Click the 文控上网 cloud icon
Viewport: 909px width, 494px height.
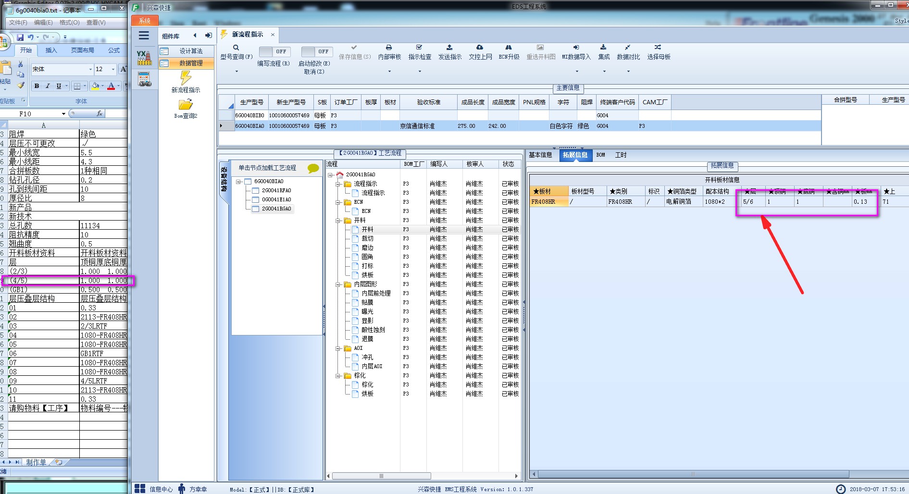(x=480, y=48)
